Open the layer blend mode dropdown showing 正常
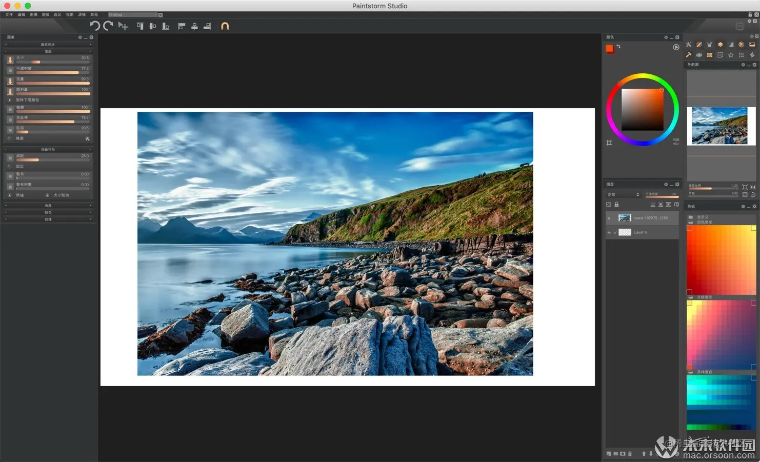760x462 pixels. click(622, 194)
